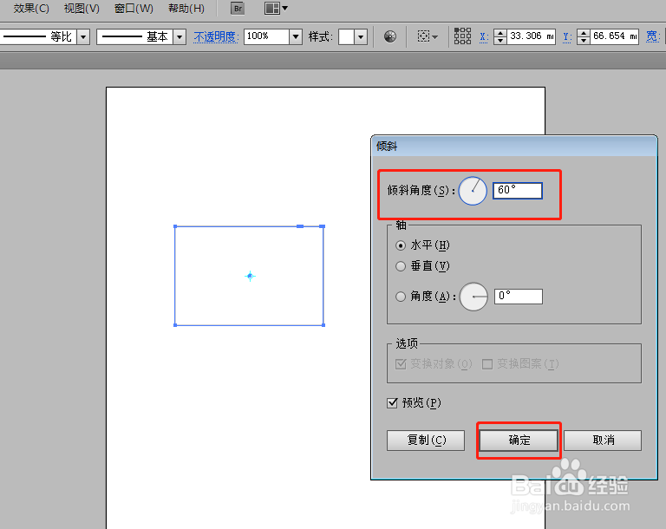Click the axis angle 0° input field
666x529 pixels.
pyautogui.click(x=519, y=297)
